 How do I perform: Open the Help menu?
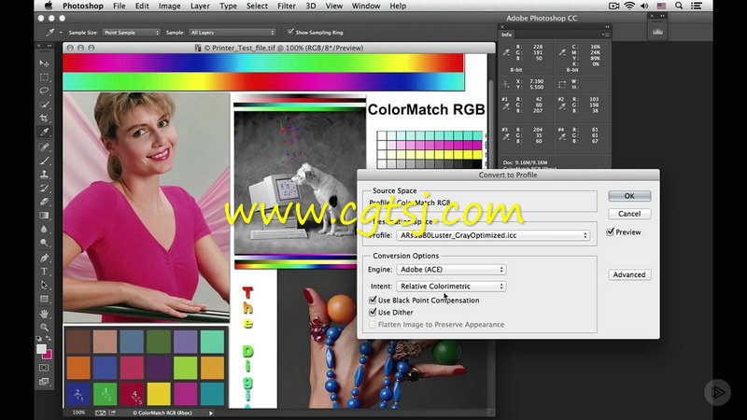pos(398,6)
